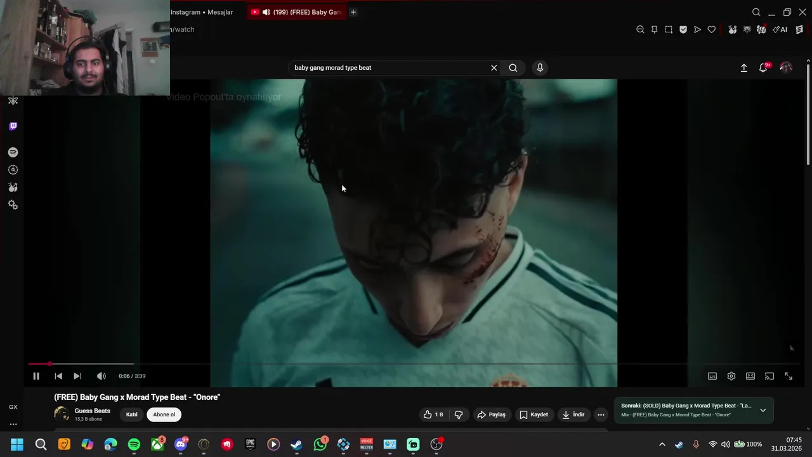Viewport: 812px width, 457px height.
Task: Click the pin icon in address bar
Action: (655, 29)
